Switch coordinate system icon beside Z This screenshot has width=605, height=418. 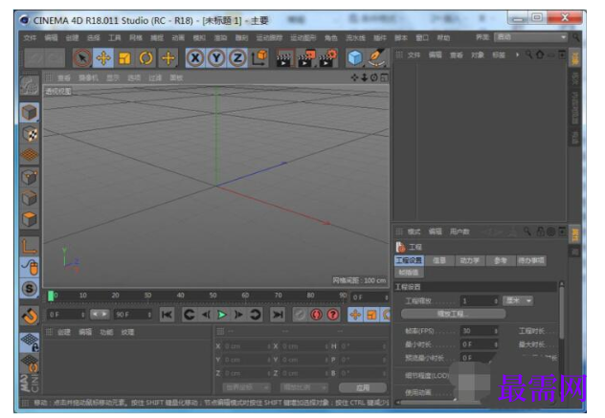point(259,58)
